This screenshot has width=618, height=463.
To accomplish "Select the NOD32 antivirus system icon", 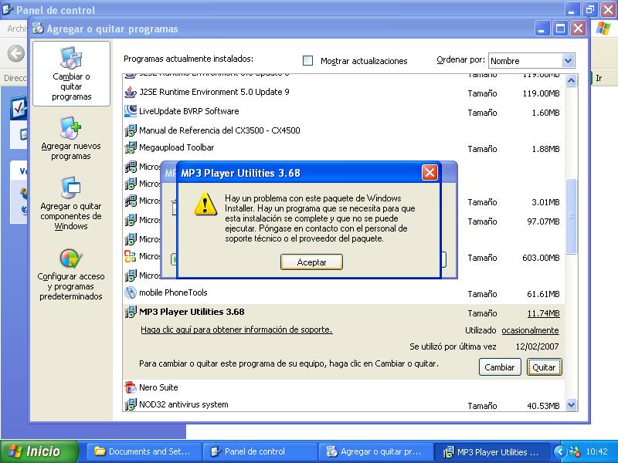I will (x=131, y=404).
